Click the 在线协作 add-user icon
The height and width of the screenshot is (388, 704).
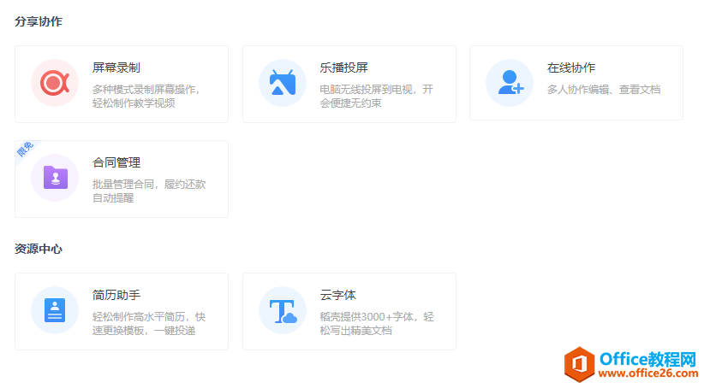[510, 83]
